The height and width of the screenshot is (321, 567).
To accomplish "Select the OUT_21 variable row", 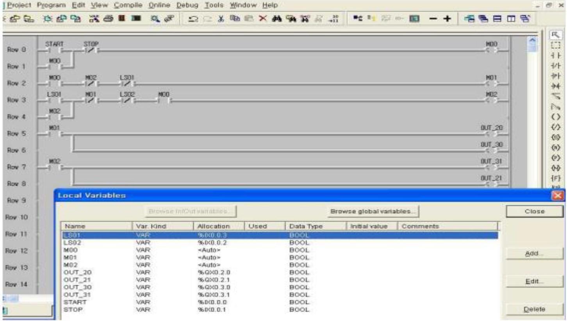I will (280, 280).
